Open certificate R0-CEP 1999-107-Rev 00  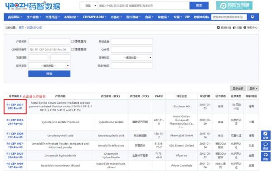(15, 166)
